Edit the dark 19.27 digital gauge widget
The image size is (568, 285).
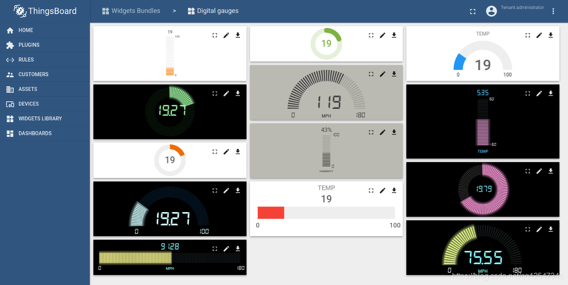[226, 93]
